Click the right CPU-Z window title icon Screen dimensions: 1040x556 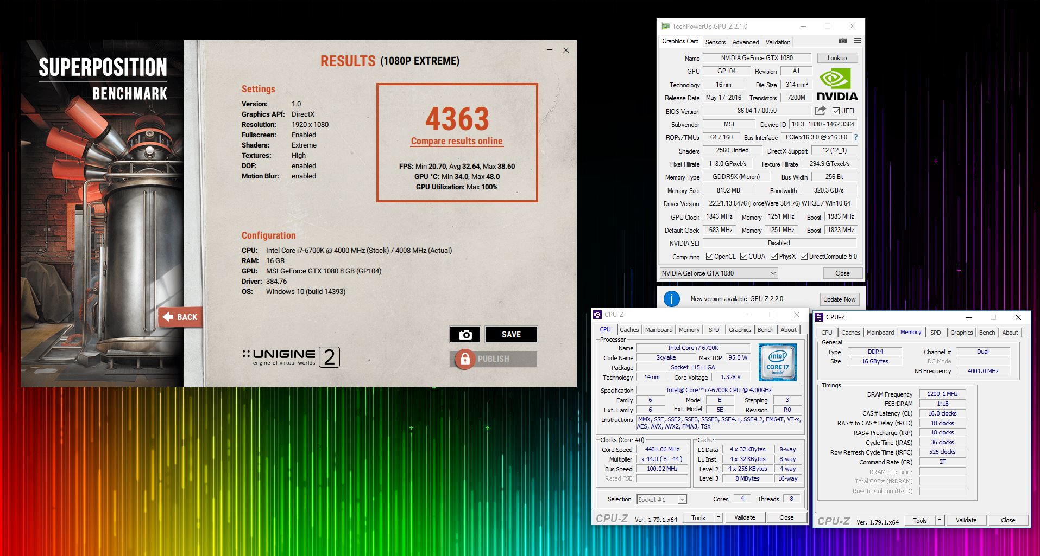click(820, 317)
